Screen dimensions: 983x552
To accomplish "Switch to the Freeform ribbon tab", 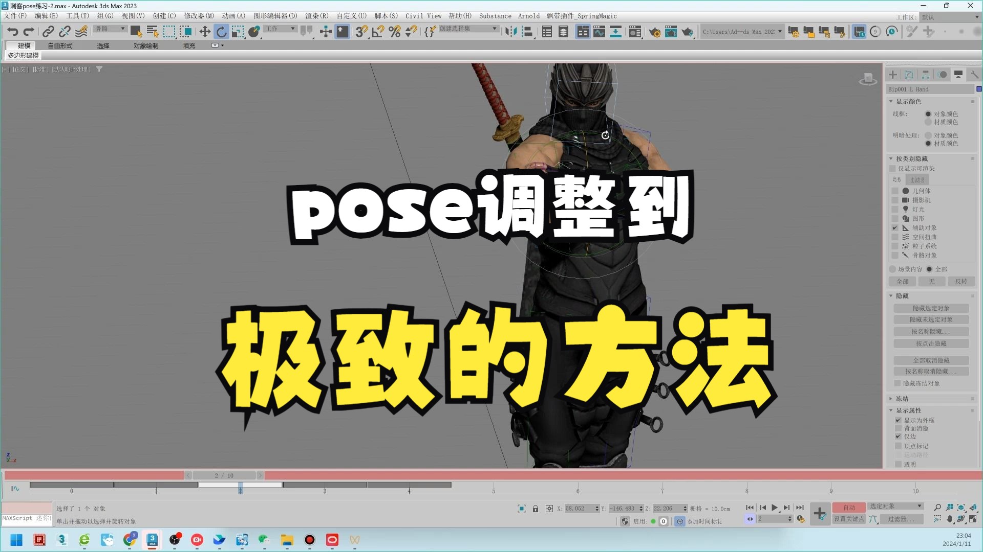I will coord(60,45).
